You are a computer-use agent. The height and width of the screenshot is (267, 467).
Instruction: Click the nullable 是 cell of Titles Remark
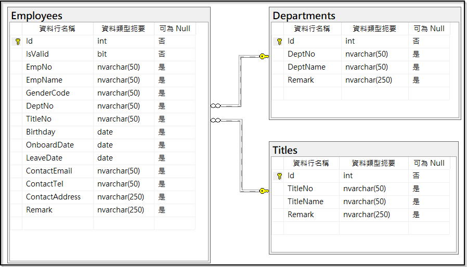[416, 215]
